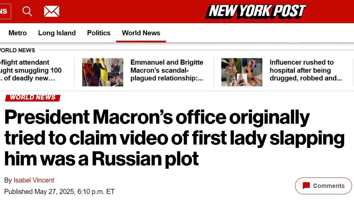This screenshot has width=354, height=200.
Task: Click the World News section heading
Action: point(18,50)
